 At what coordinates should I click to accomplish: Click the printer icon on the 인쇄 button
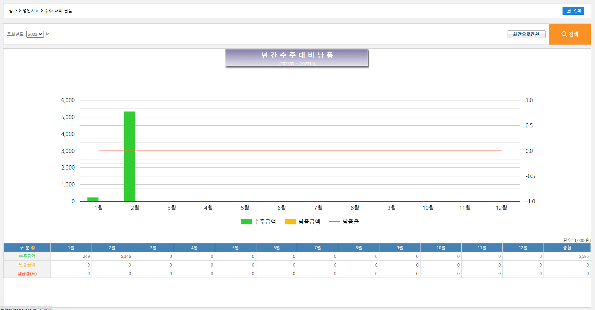point(569,11)
